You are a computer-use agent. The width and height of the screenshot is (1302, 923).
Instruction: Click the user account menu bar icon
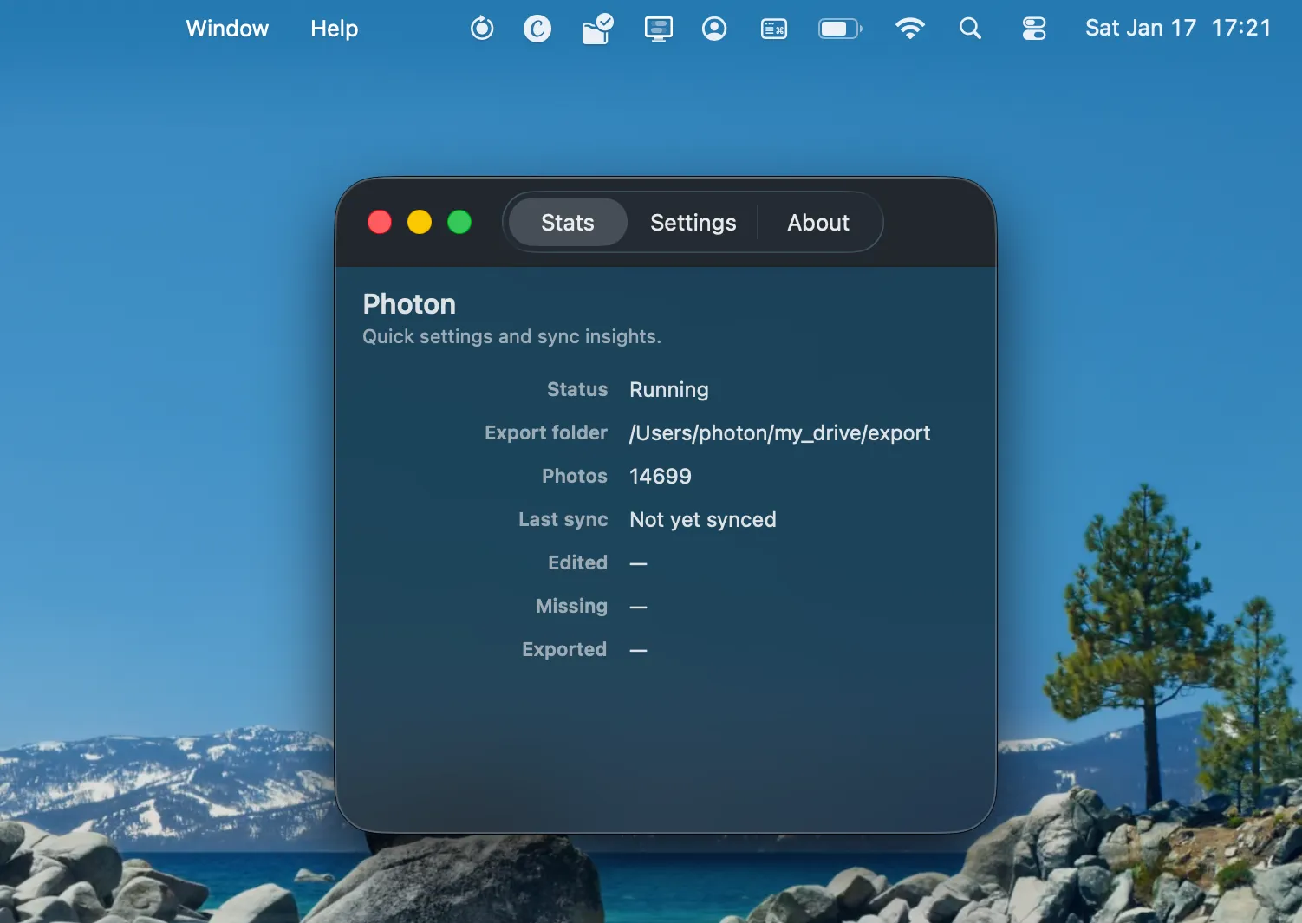(714, 29)
